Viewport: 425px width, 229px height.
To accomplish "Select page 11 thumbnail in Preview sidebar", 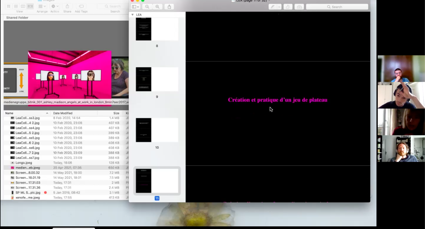I will 157,181.
